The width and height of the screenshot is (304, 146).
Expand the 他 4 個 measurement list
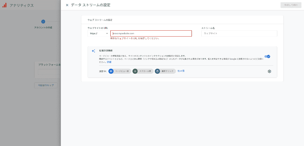pos(181,71)
